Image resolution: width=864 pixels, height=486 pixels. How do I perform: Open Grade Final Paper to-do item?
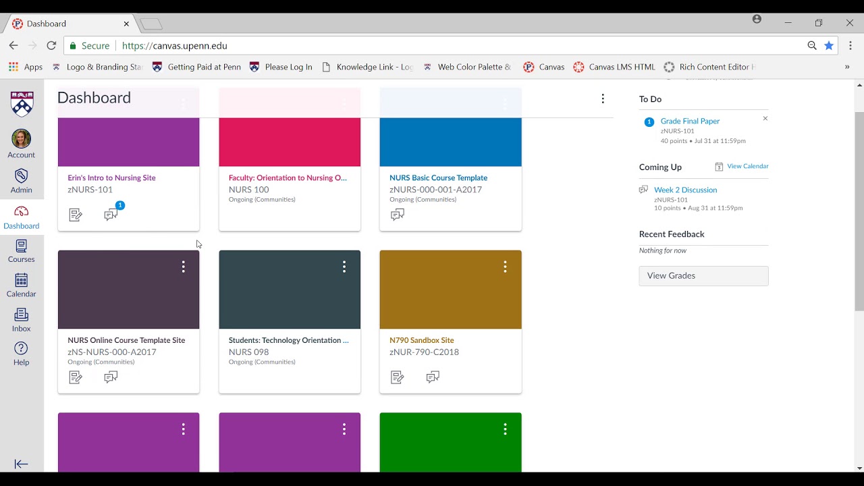click(x=690, y=122)
